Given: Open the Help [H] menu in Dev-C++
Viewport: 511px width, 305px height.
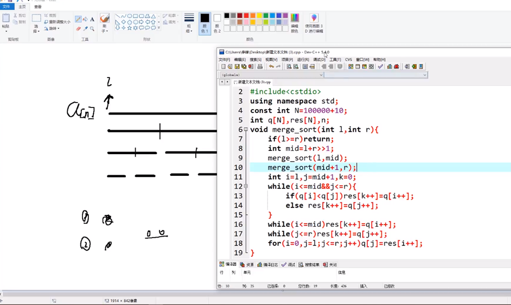Looking at the screenshot, I should [x=379, y=60].
